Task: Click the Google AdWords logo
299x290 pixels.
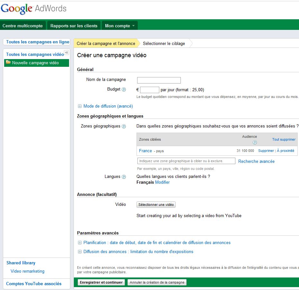Action: 33,9
